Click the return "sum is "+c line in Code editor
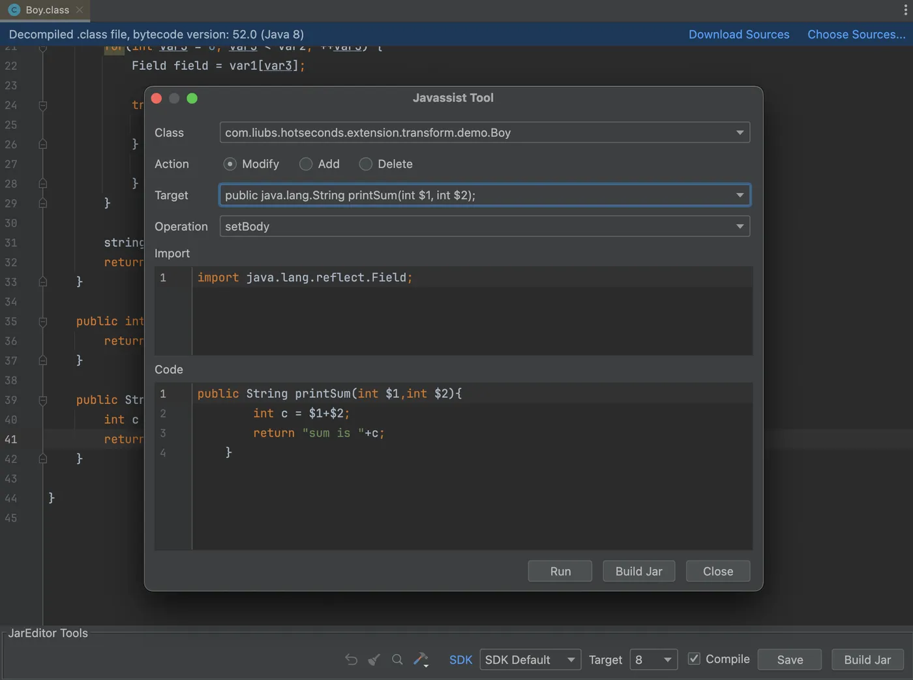This screenshot has width=913, height=680. (x=319, y=433)
